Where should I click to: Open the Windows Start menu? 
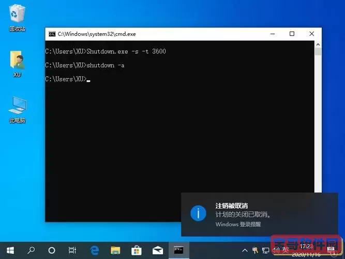tap(10, 250)
